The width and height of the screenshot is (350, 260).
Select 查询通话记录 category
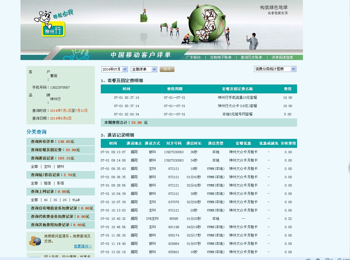pyautogui.click(x=60, y=158)
